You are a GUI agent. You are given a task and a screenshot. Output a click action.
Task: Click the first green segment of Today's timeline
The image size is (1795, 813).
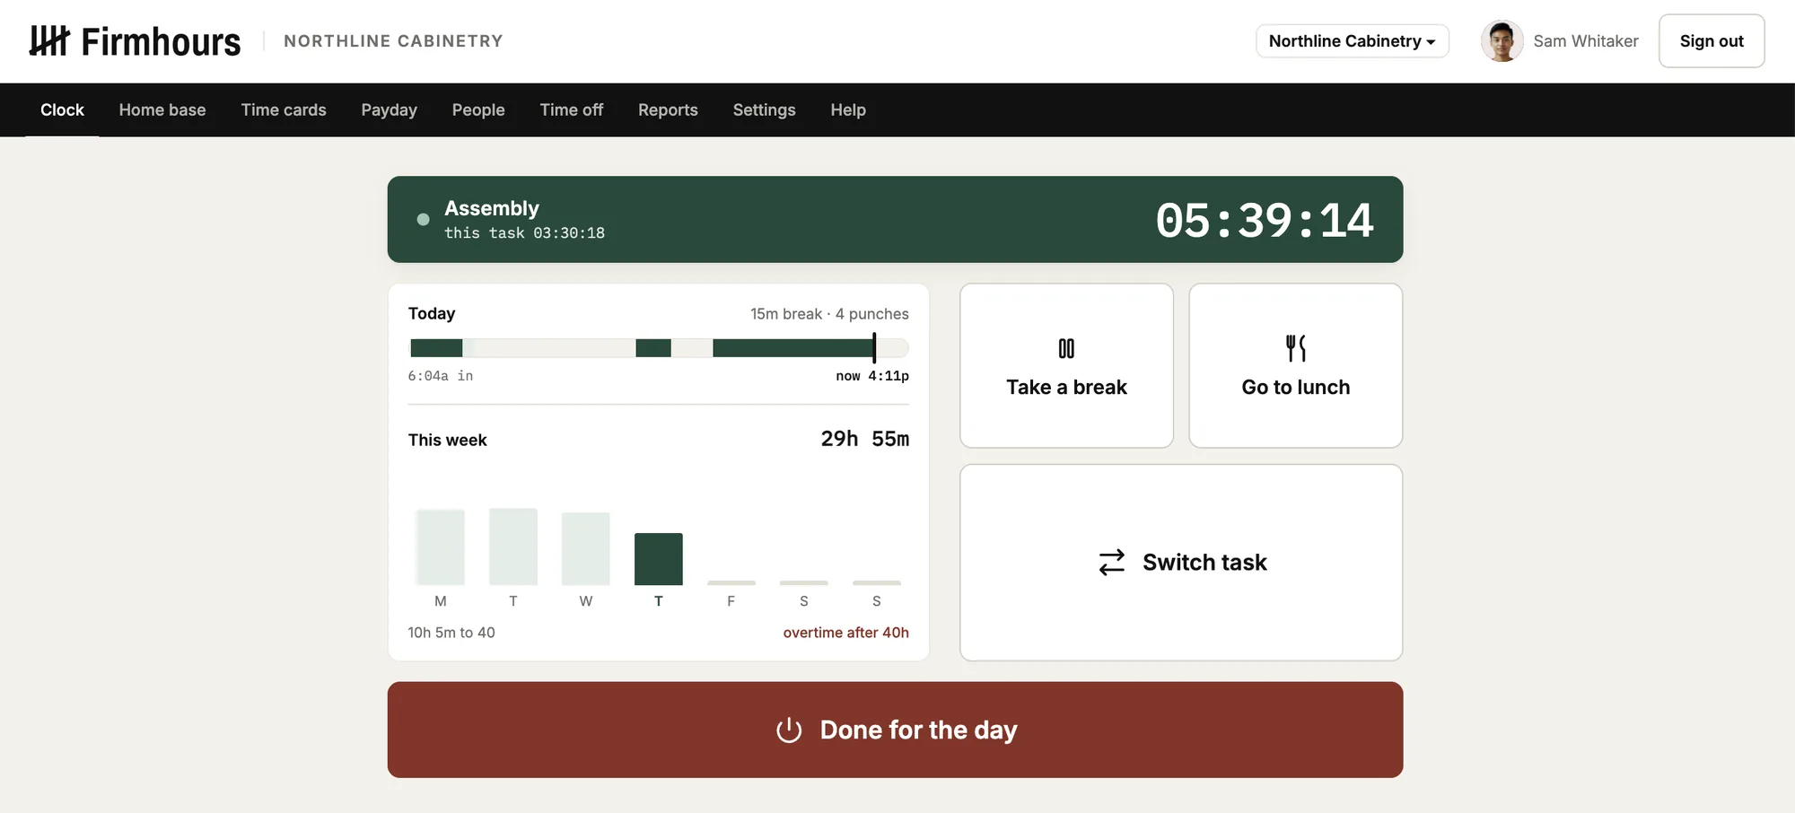[436, 348]
